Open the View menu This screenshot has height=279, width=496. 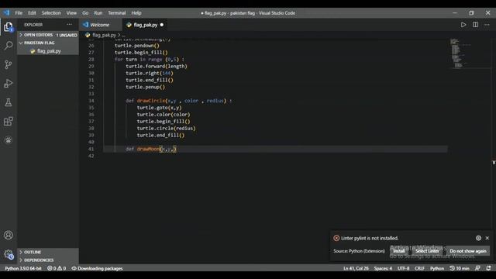(71, 13)
